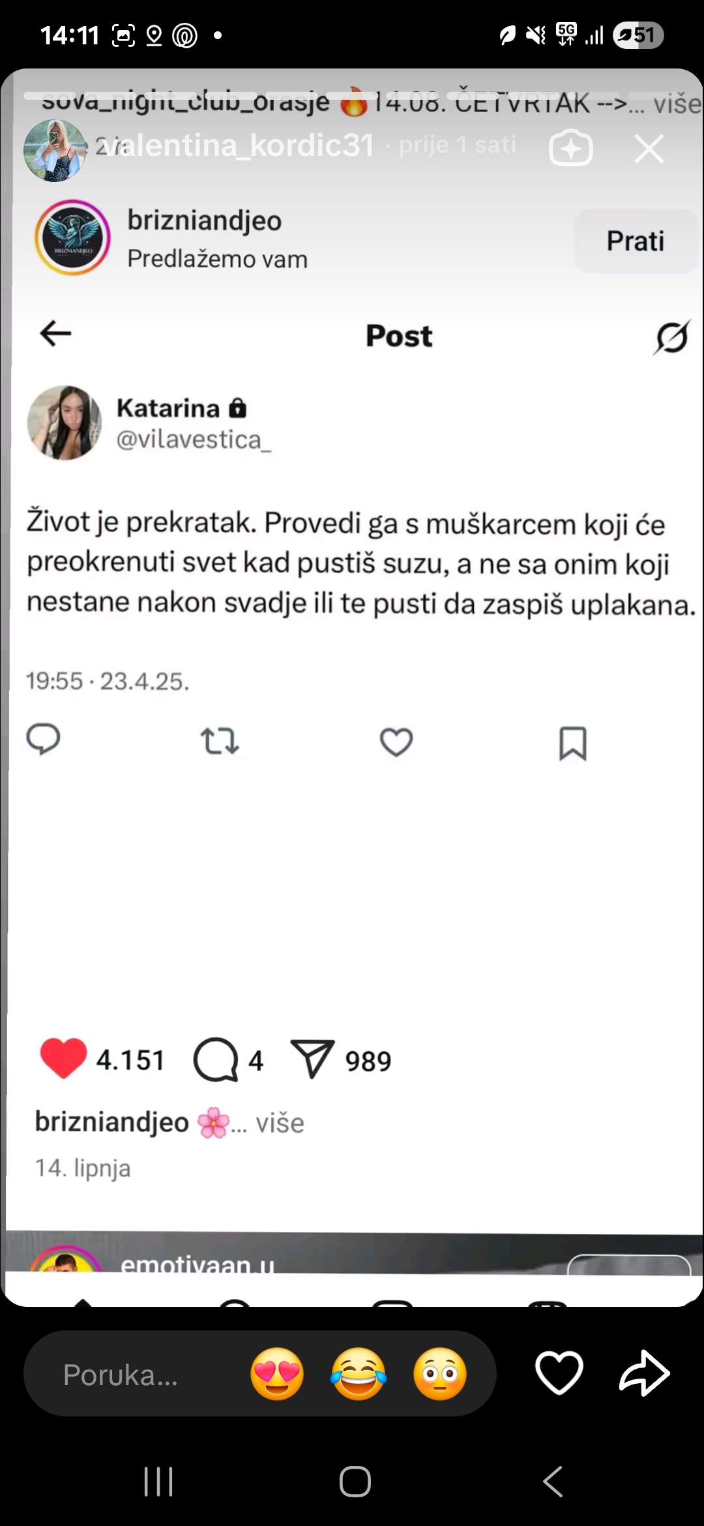Tap the story share arrow icon

click(x=644, y=1373)
